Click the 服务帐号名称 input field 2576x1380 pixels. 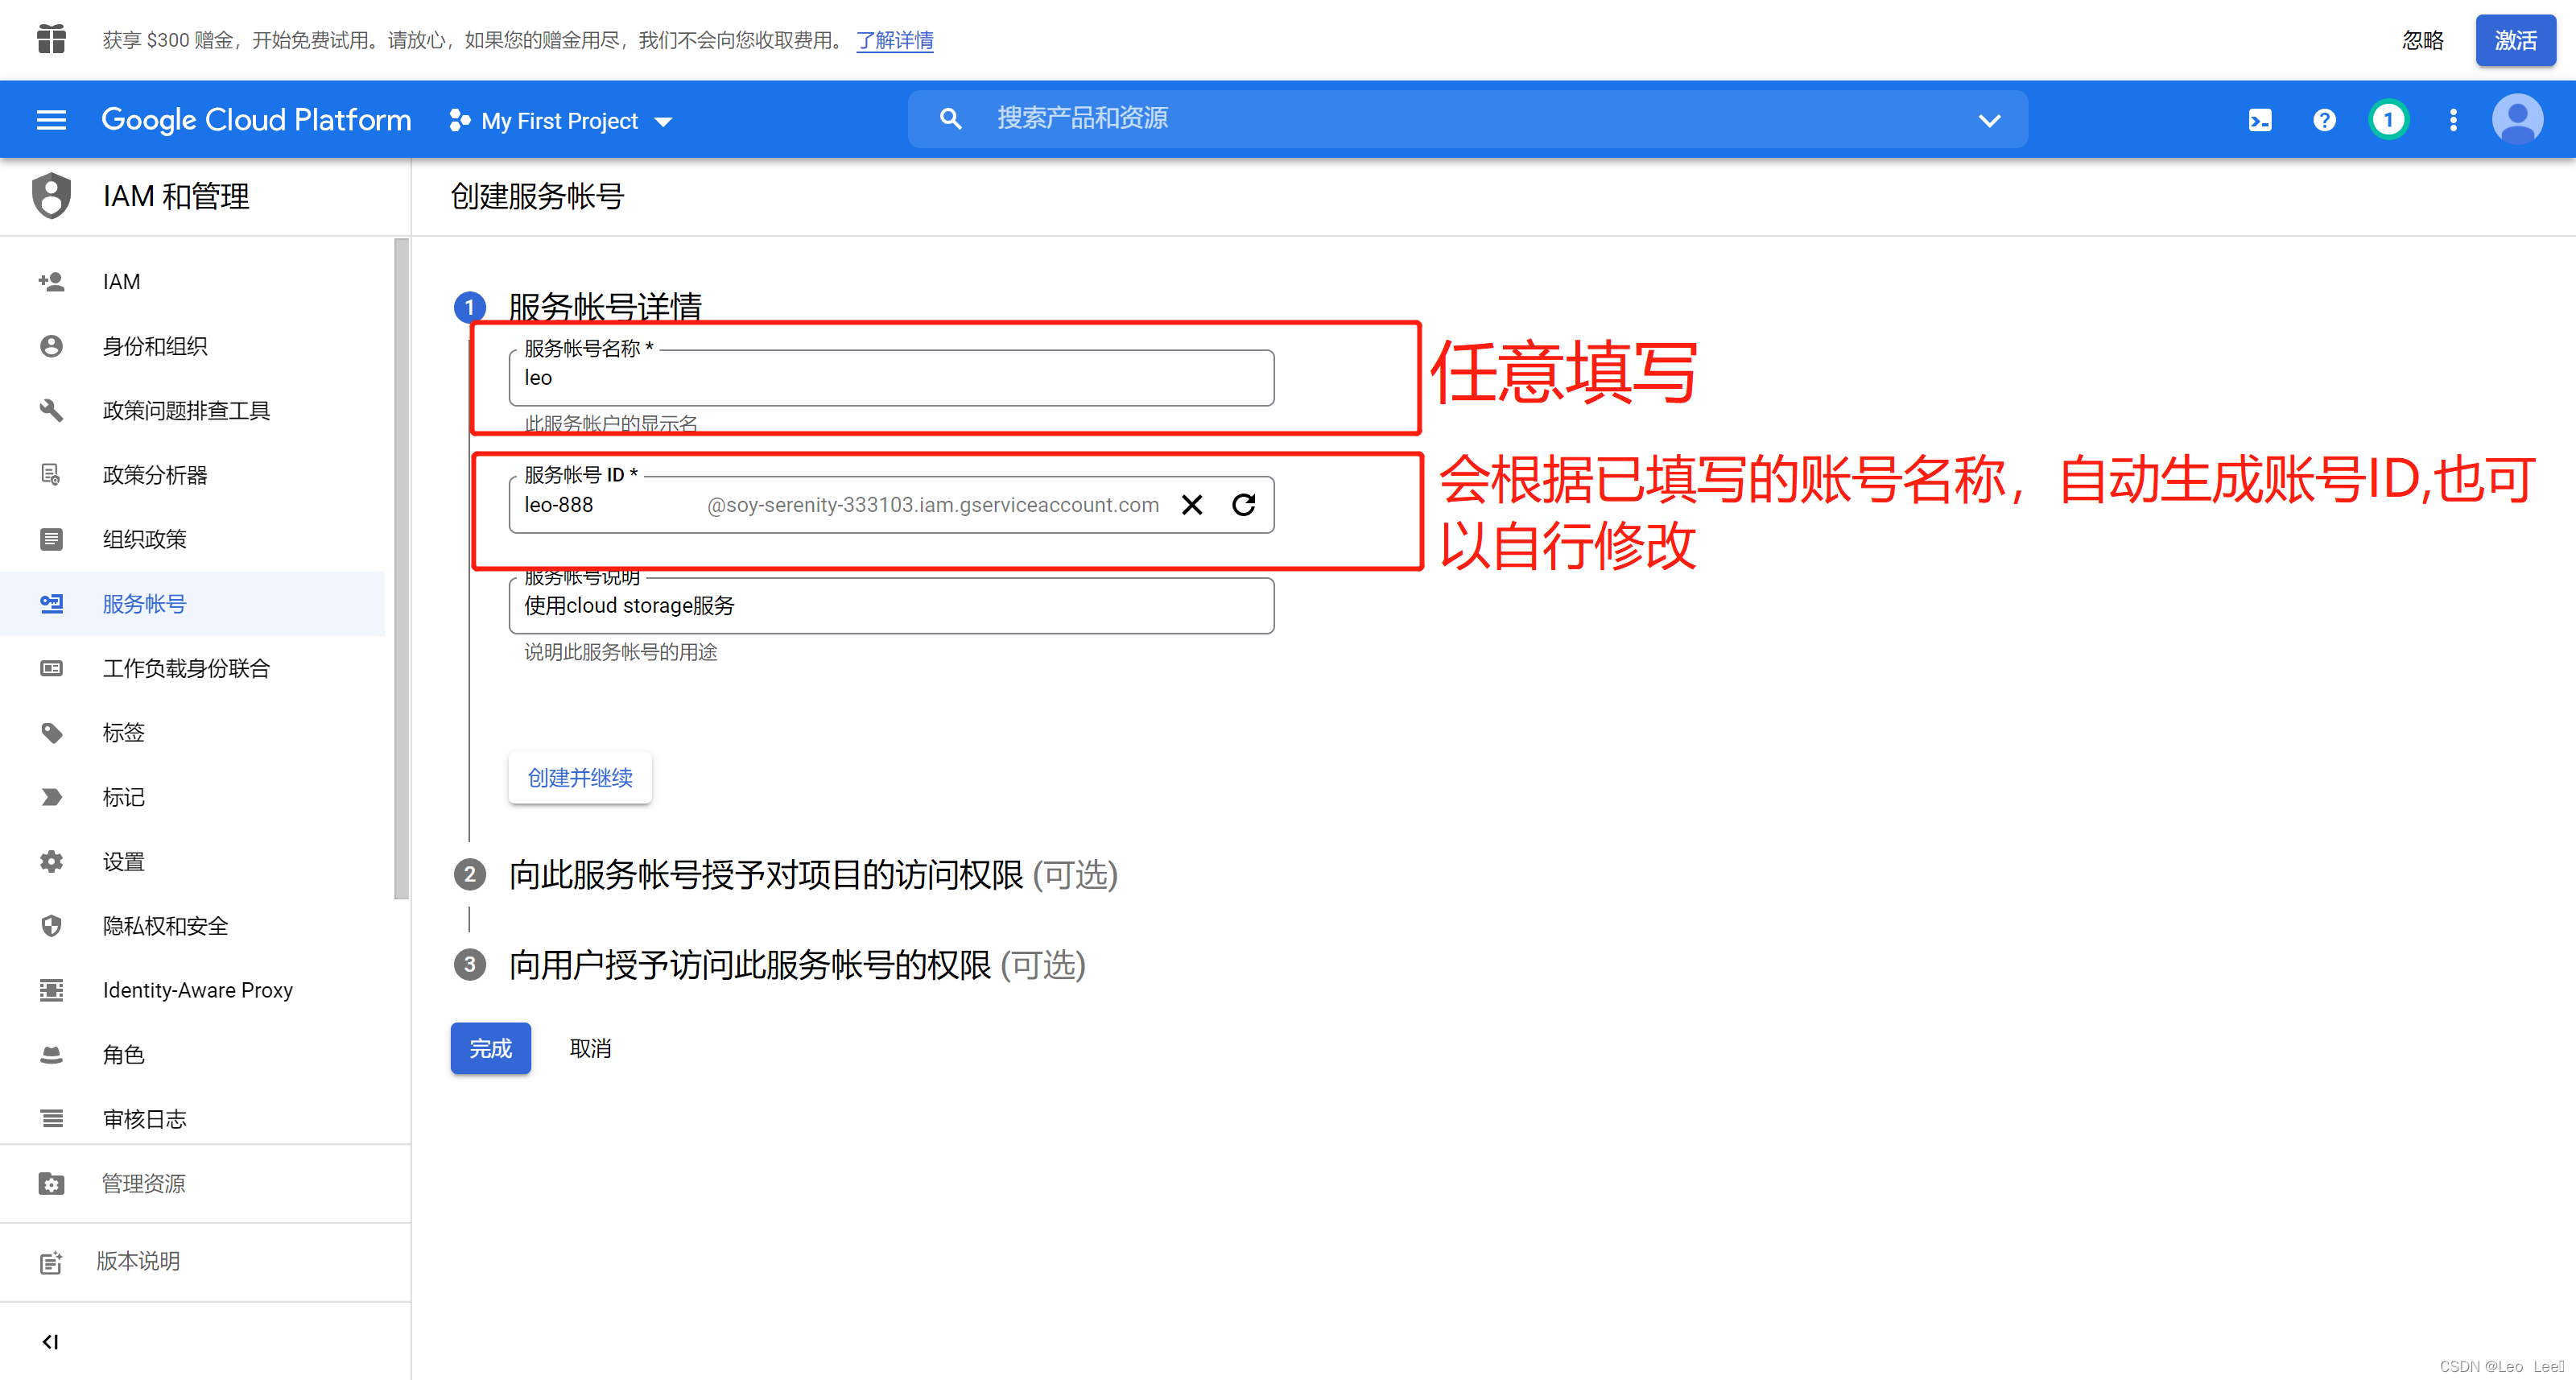point(890,379)
